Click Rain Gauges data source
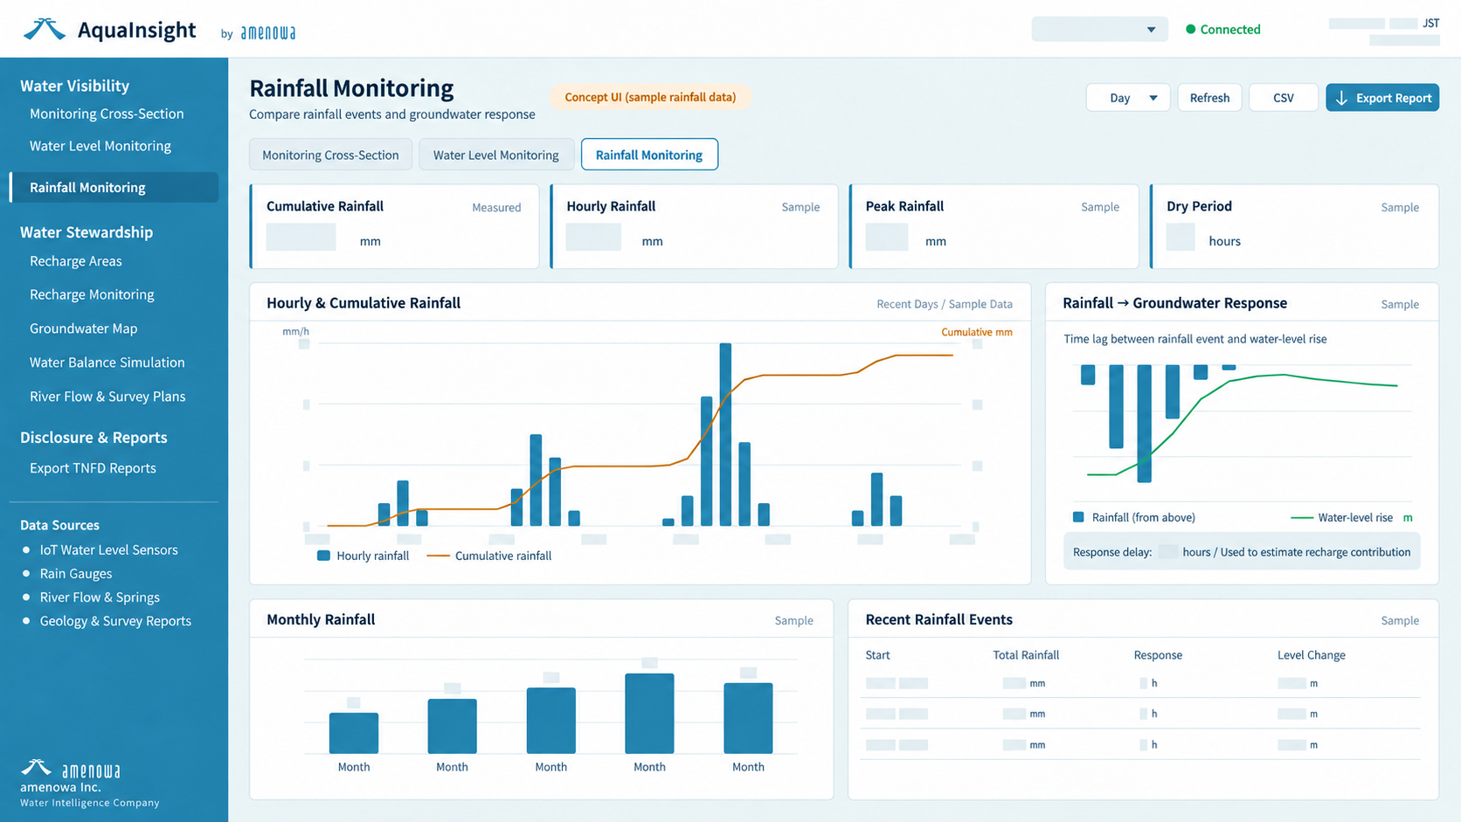 [76, 574]
